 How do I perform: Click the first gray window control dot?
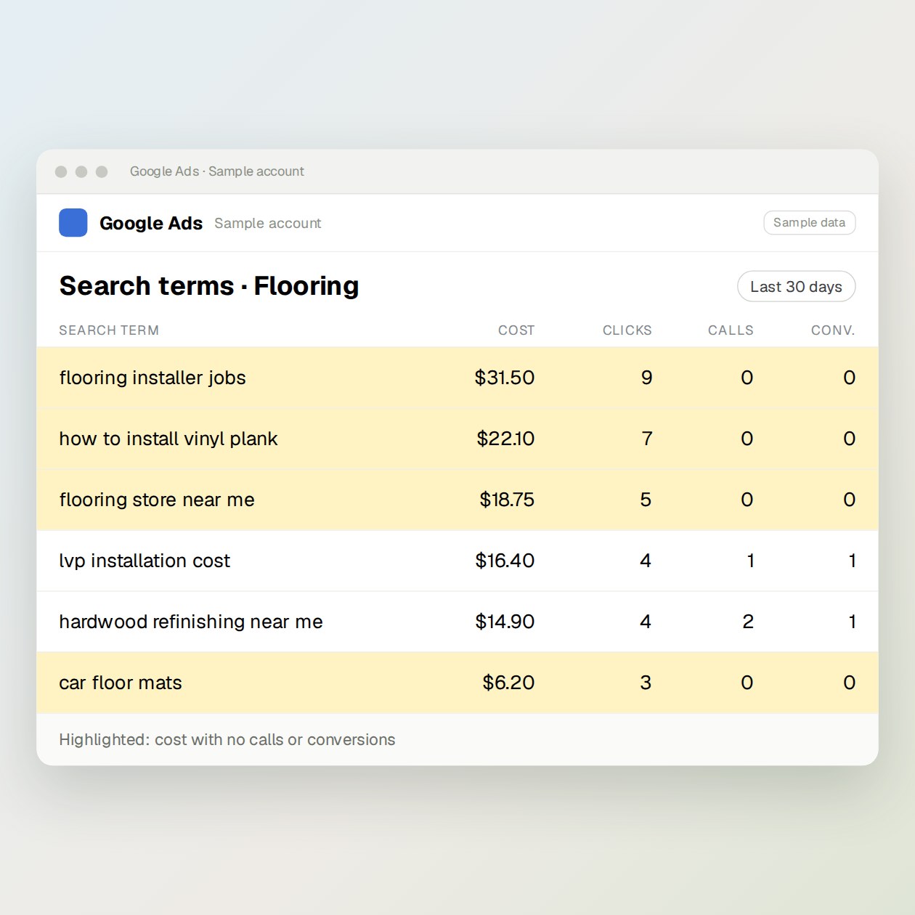click(61, 171)
